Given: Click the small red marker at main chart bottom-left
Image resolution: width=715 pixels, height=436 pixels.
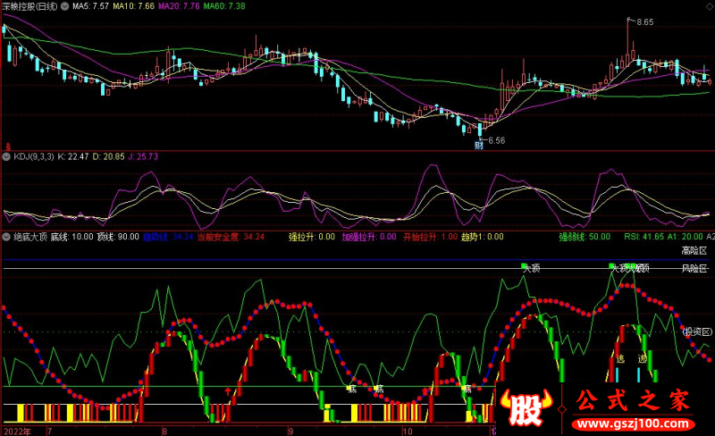Looking at the screenshot, I should (8, 146).
